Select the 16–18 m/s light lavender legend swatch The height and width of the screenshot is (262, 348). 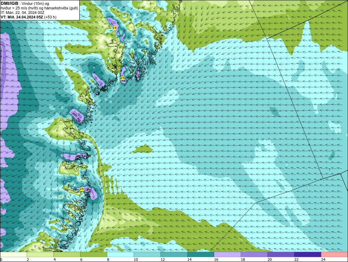[228, 254]
